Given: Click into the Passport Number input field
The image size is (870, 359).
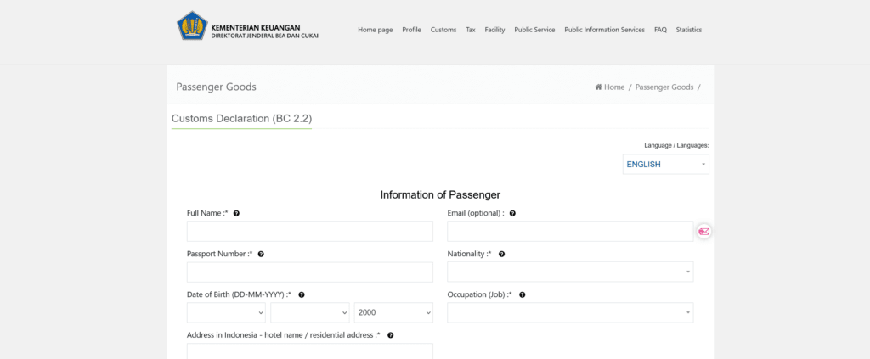Looking at the screenshot, I should coord(309,272).
